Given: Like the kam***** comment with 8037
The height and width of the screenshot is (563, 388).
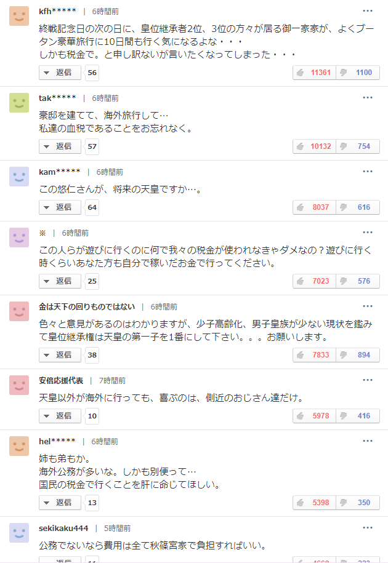Looking at the screenshot, I should [x=314, y=207].
